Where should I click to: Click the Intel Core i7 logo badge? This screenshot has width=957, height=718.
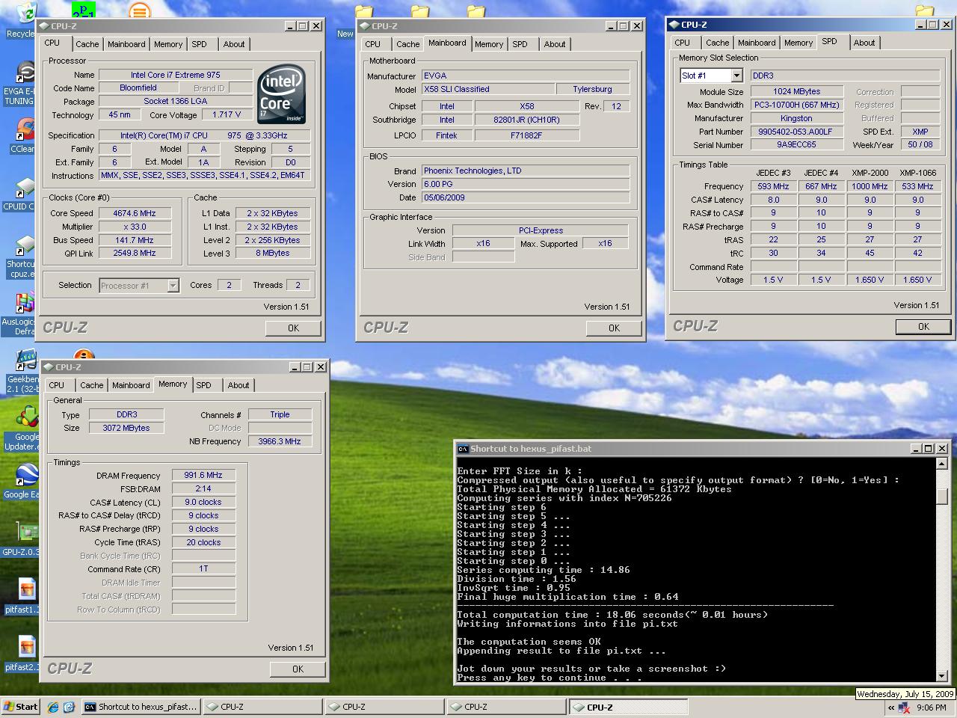point(281,94)
